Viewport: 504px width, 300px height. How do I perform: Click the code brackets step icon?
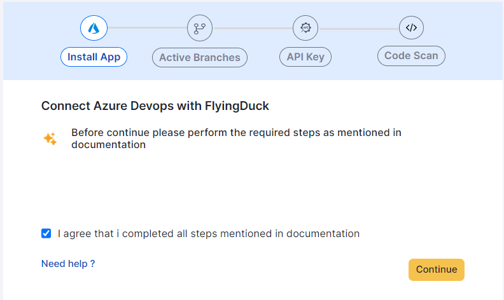tap(411, 28)
